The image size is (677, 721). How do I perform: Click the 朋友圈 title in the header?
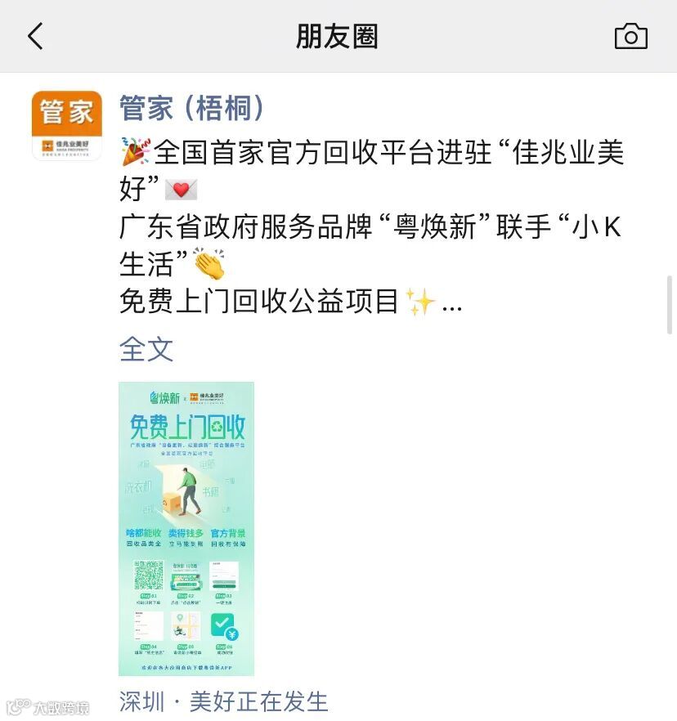point(337,36)
